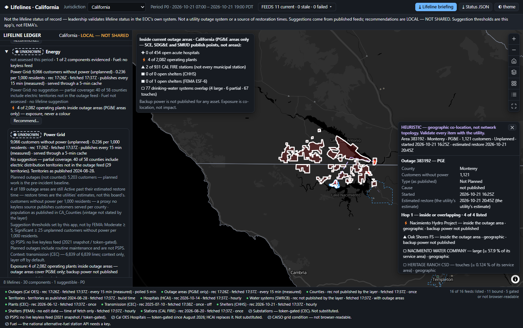Click the Oak Shores FS triangle icon
Screen dimensions: 523x328
click(x=405, y=237)
